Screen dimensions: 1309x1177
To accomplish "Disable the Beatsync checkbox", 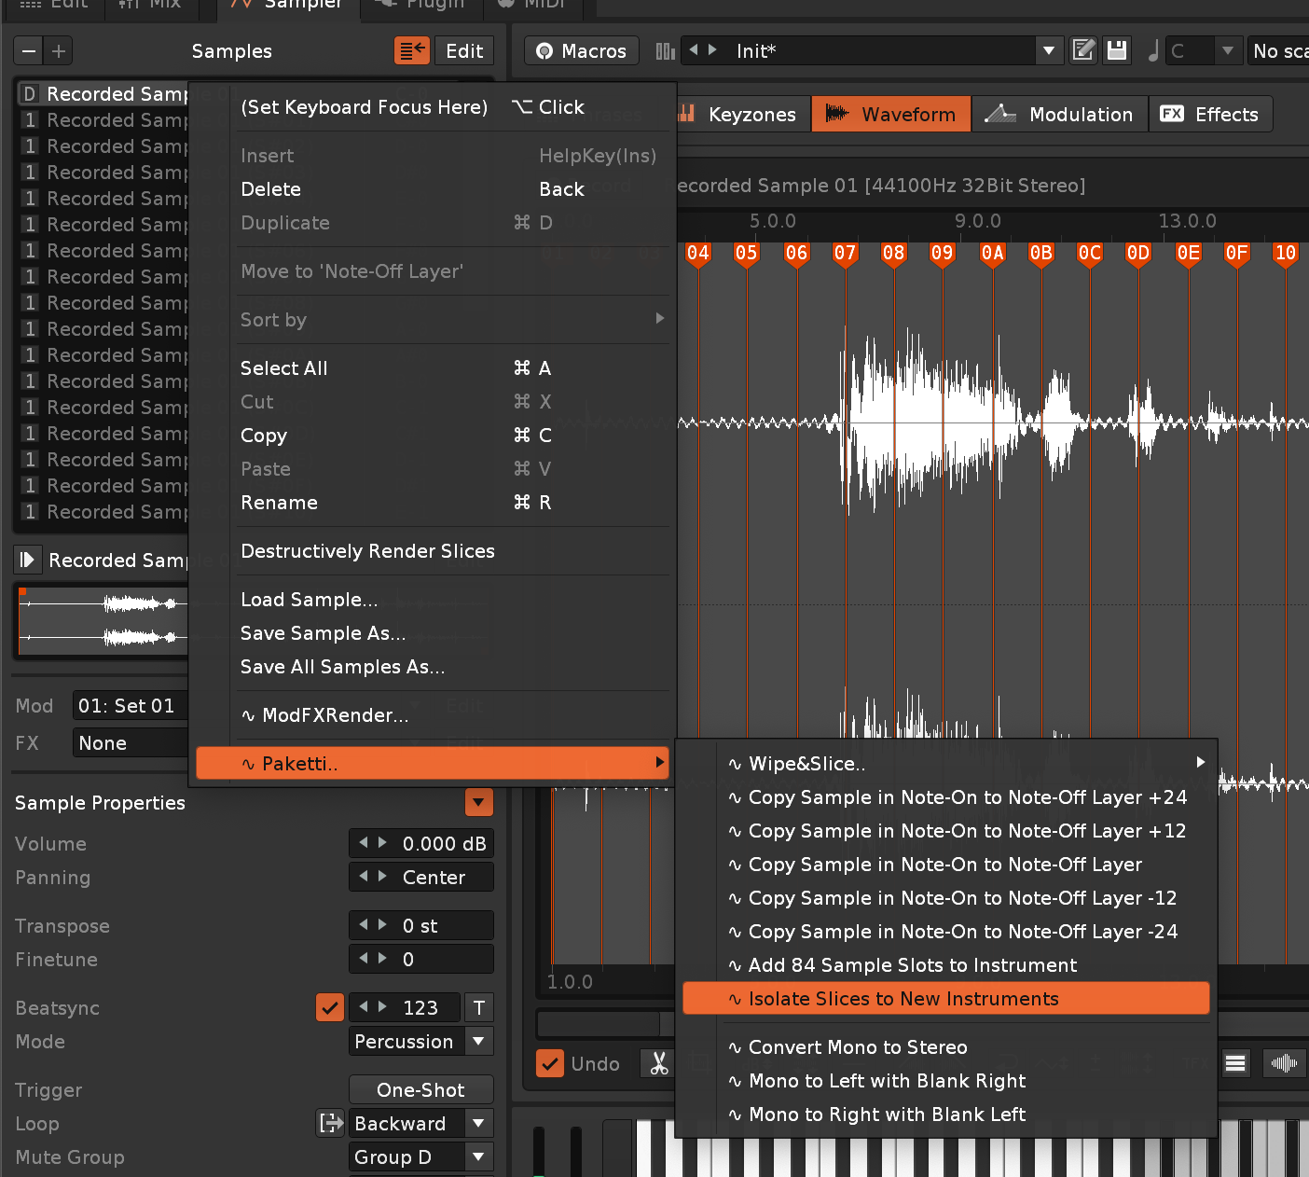I will click(x=330, y=1007).
